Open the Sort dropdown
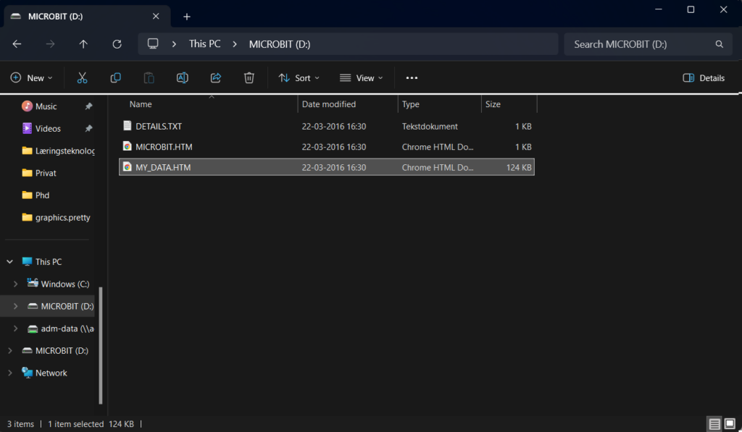The width and height of the screenshot is (742, 432). [x=299, y=78]
